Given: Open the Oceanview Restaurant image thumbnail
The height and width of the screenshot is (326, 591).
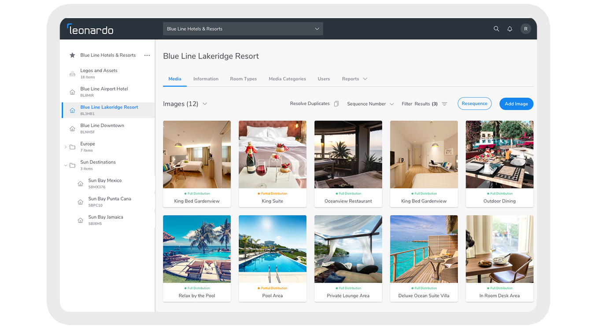Looking at the screenshot, I should point(348,154).
